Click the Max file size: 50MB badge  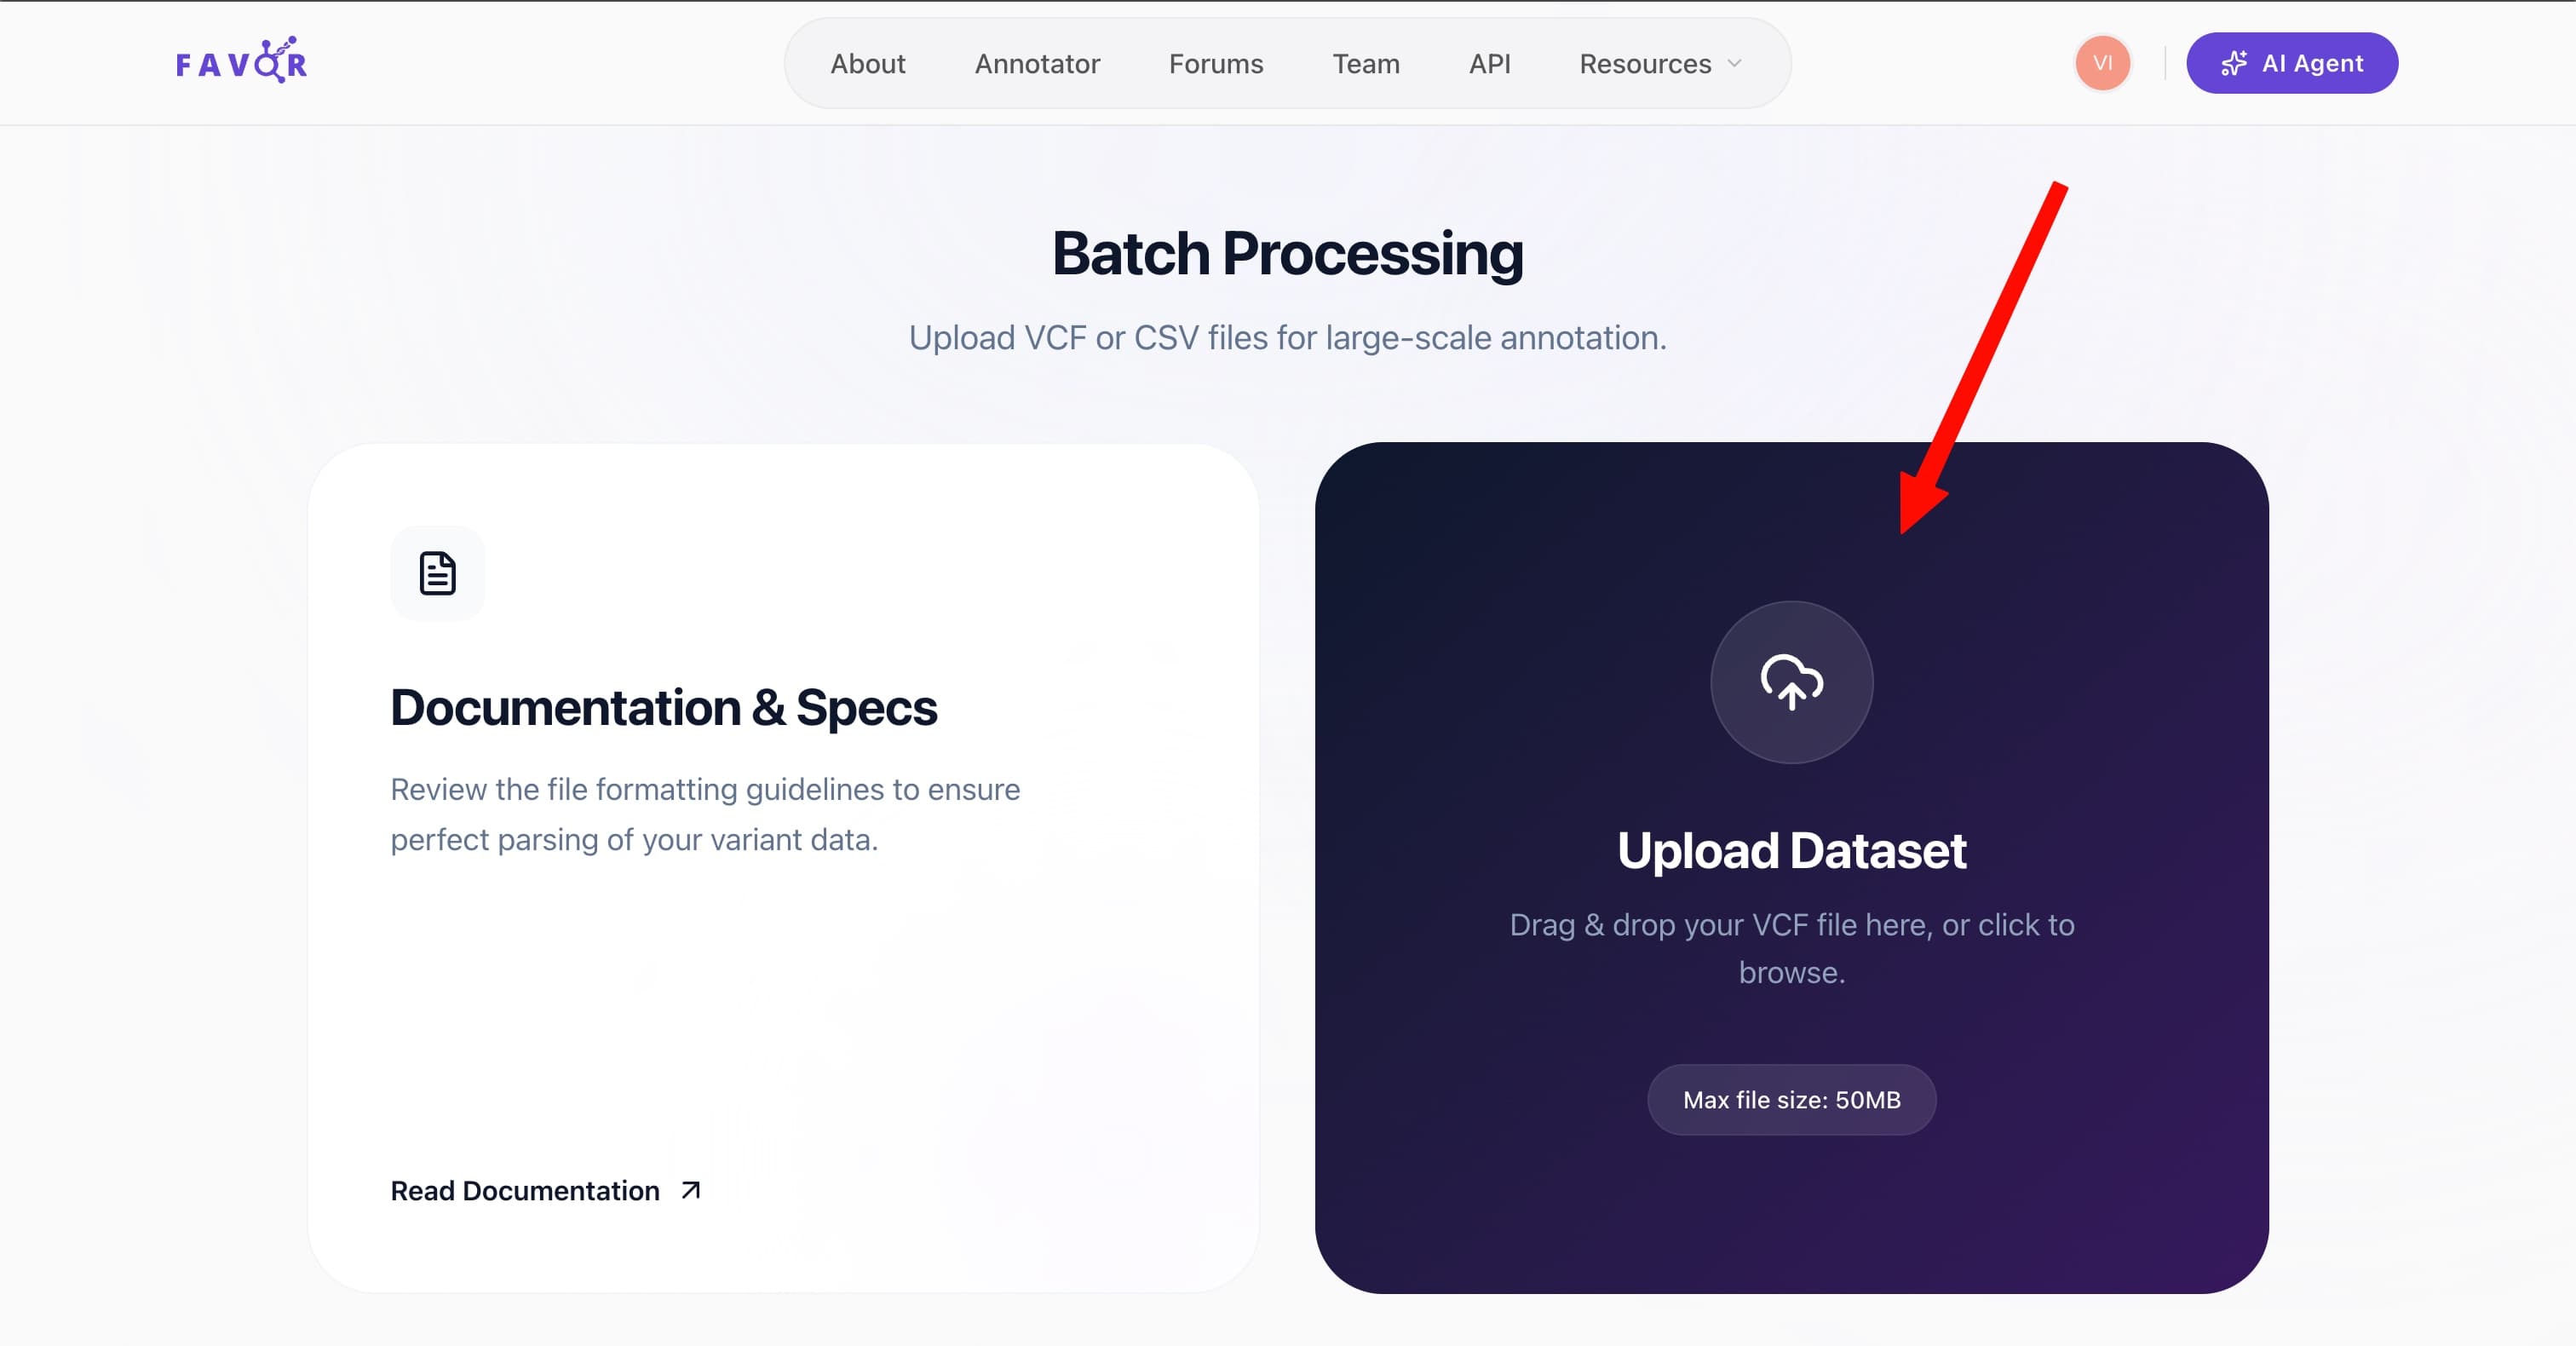click(1791, 1099)
